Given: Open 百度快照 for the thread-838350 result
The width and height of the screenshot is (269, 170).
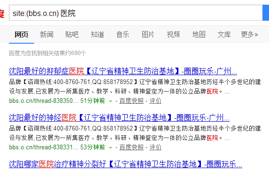Looking at the screenshot, I should (x=131, y=101).
